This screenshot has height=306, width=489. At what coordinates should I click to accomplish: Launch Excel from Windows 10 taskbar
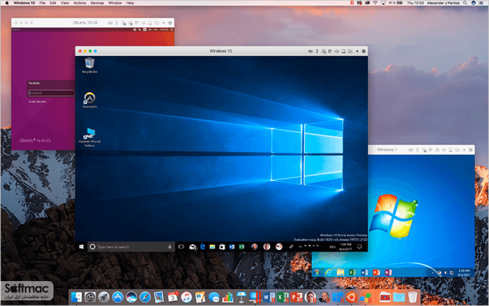point(241,246)
